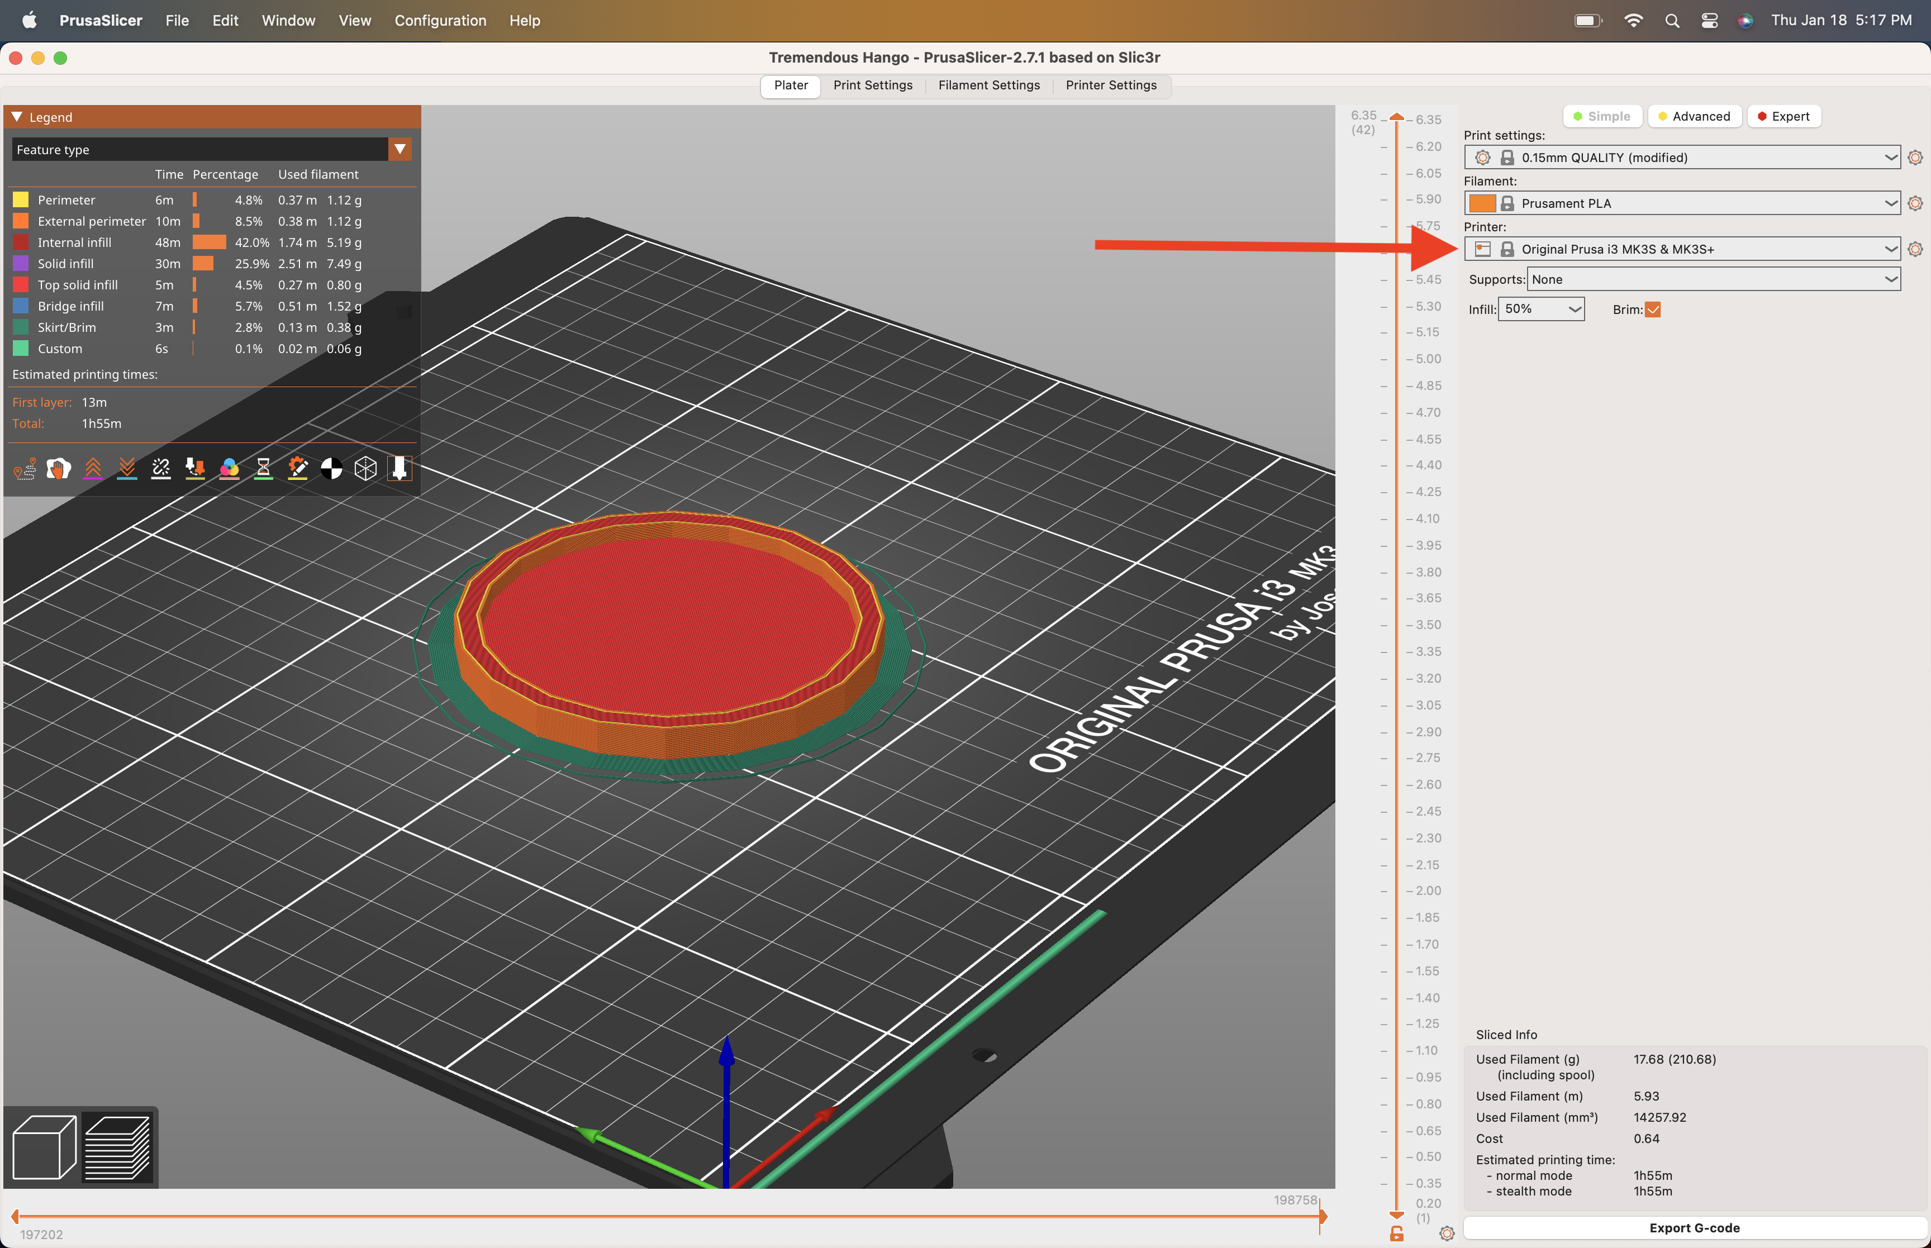The image size is (1931, 1248).
Task: Toggle Seams broken-link icon
Action: tap(161, 468)
